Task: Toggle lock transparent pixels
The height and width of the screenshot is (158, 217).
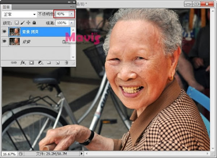Action: click(x=16, y=22)
